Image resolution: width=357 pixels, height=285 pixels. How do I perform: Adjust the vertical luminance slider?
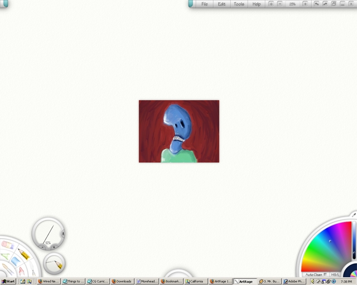[x=354, y=240]
